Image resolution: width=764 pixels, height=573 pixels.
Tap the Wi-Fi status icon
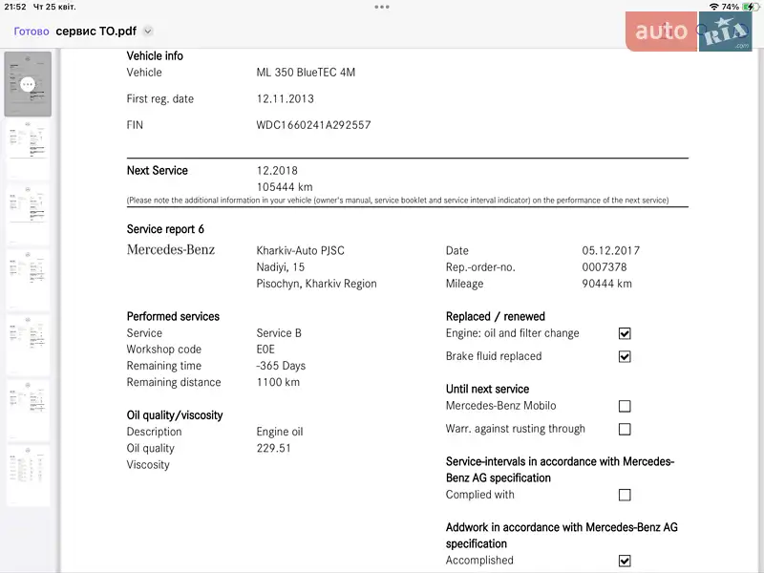tap(713, 7)
